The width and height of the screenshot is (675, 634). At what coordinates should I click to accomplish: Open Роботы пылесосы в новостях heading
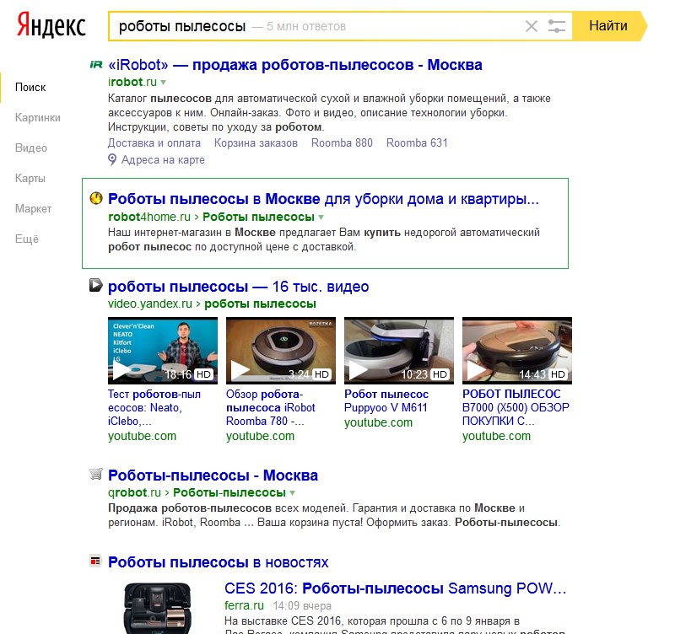218,562
